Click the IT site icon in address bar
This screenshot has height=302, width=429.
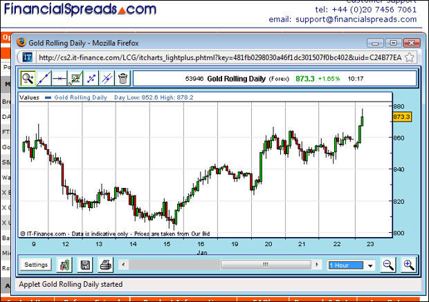tap(27, 57)
